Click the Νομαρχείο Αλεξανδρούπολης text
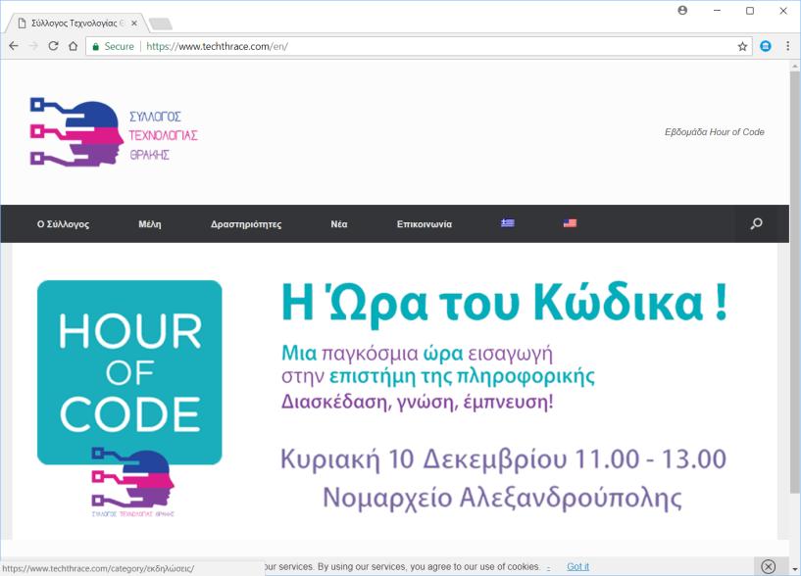 [x=503, y=498]
